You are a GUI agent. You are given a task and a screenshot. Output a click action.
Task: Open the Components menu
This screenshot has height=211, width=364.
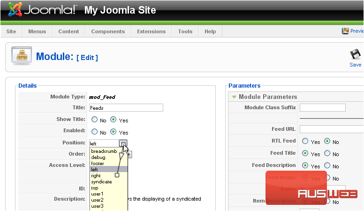tap(108, 31)
